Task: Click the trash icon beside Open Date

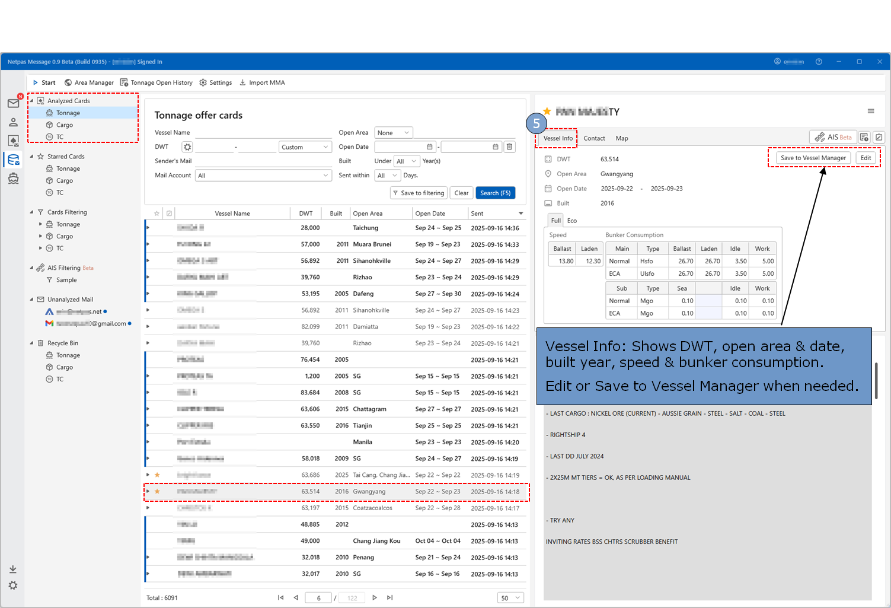Action: pyautogui.click(x=509, y=147)
